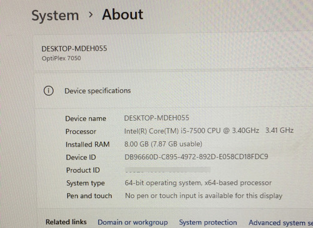Click the About page heading
313x228 pixels.
click(x=123, y=14)
